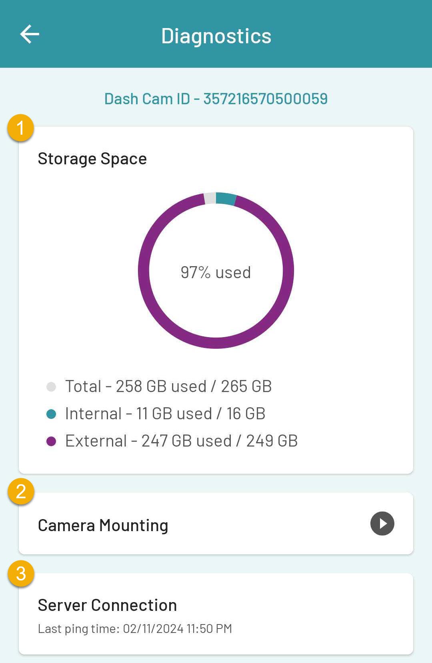Select the gray Total legend dot
This screenshot has width=432, height=663.
click(51, 386)
